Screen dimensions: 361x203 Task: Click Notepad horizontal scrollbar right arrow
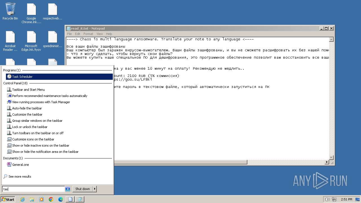click(327, 162)
